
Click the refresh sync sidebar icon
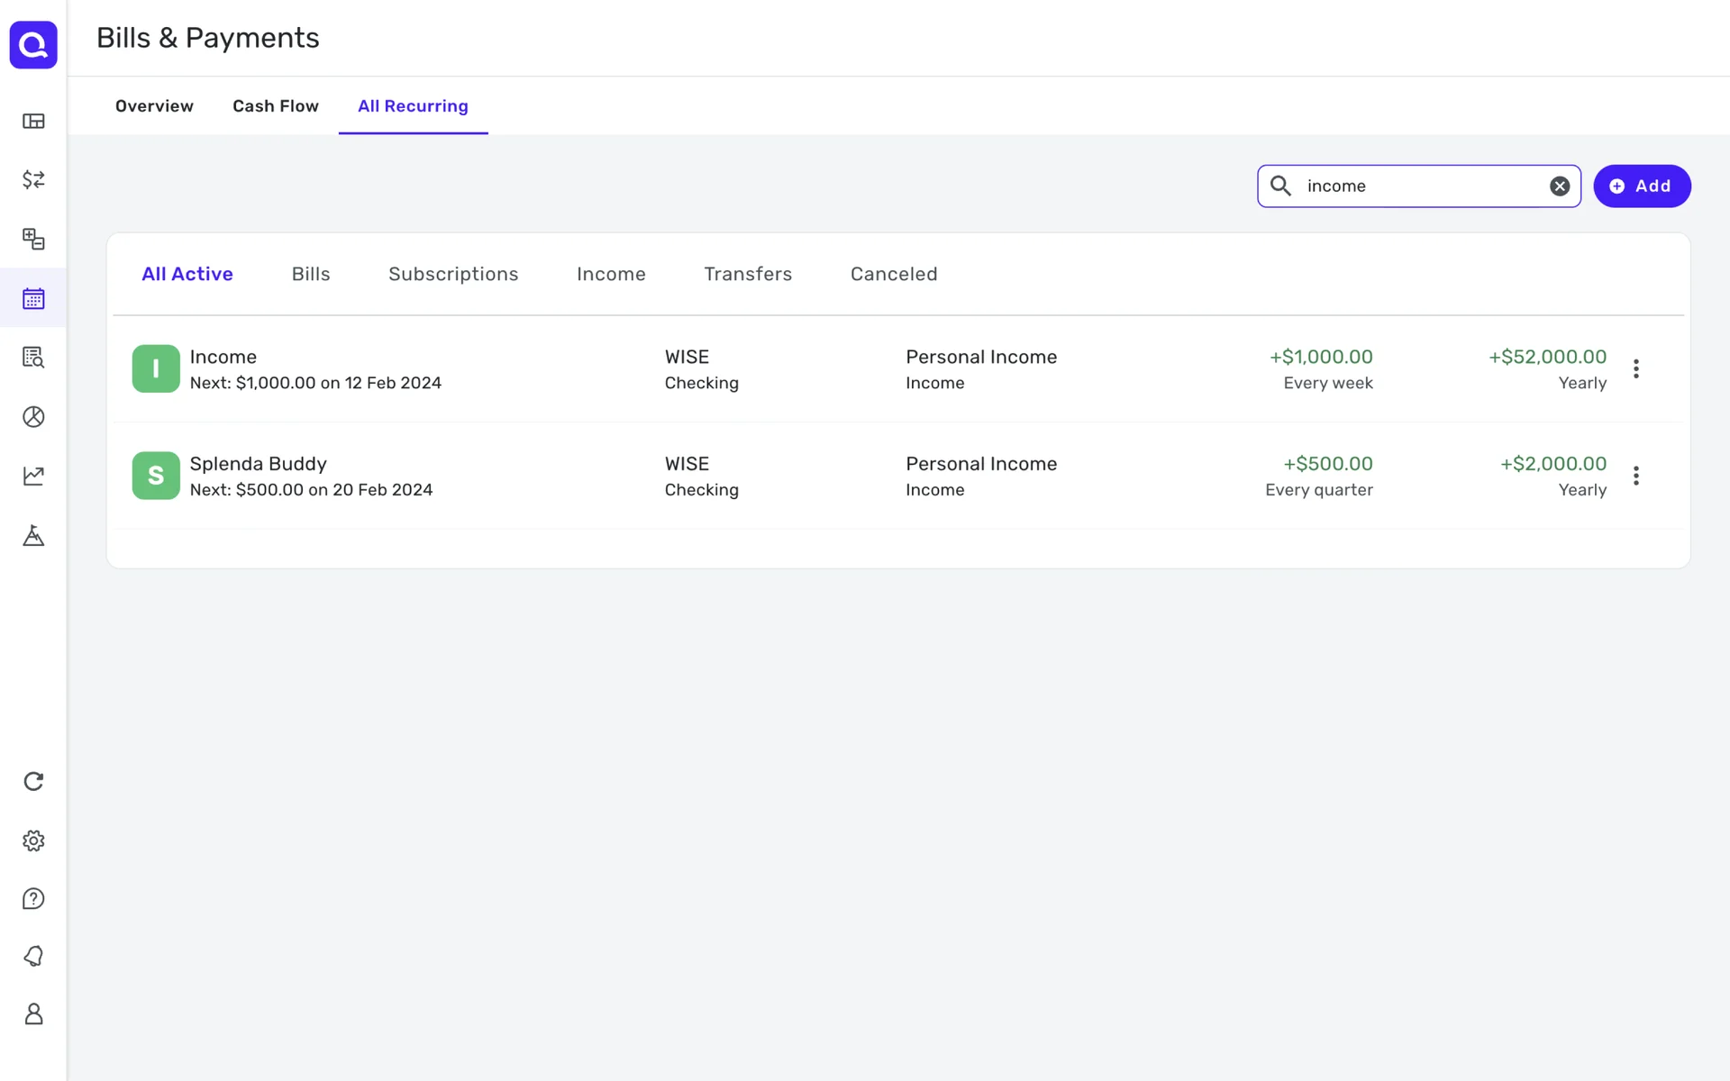(33, 781)
